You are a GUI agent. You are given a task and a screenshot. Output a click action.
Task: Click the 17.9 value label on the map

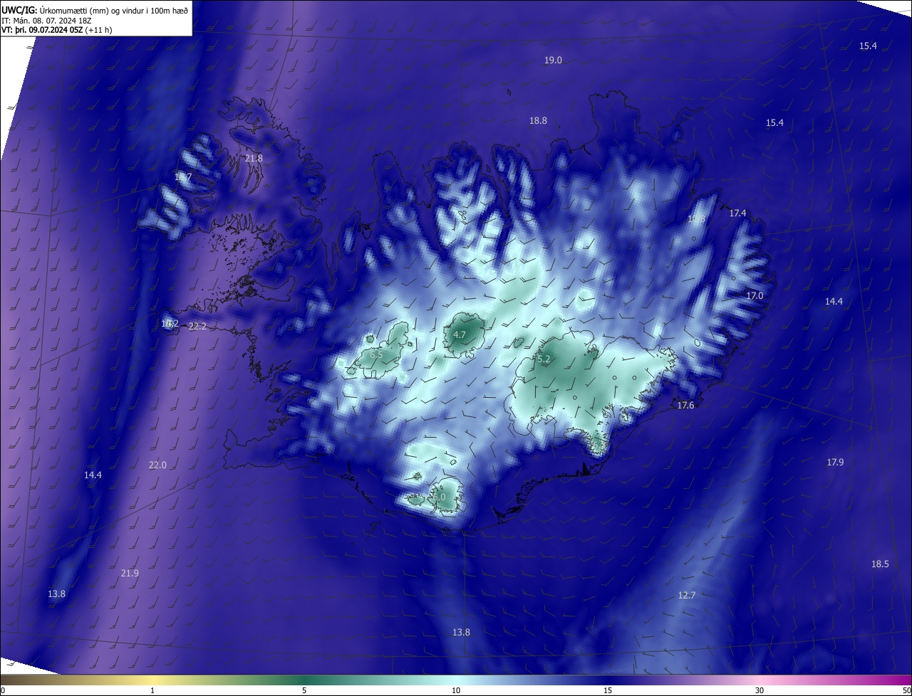pyautogui.click(x=835, y=463)
